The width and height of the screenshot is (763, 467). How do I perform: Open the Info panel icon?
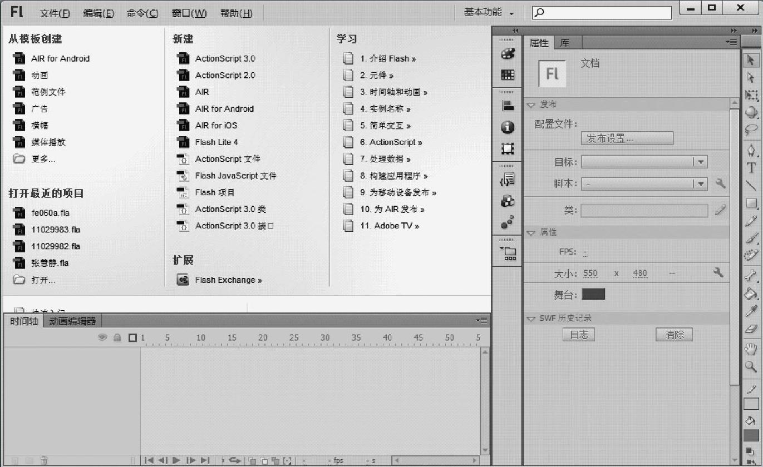508,127
